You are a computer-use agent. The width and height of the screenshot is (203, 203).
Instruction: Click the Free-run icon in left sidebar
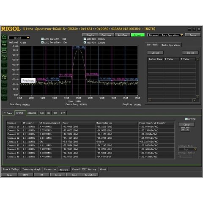pyautogui.click(x=4, y=44)
